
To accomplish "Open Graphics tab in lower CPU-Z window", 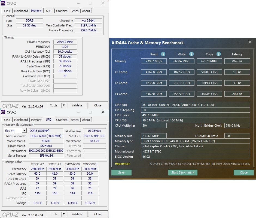I will pos(62,120).
